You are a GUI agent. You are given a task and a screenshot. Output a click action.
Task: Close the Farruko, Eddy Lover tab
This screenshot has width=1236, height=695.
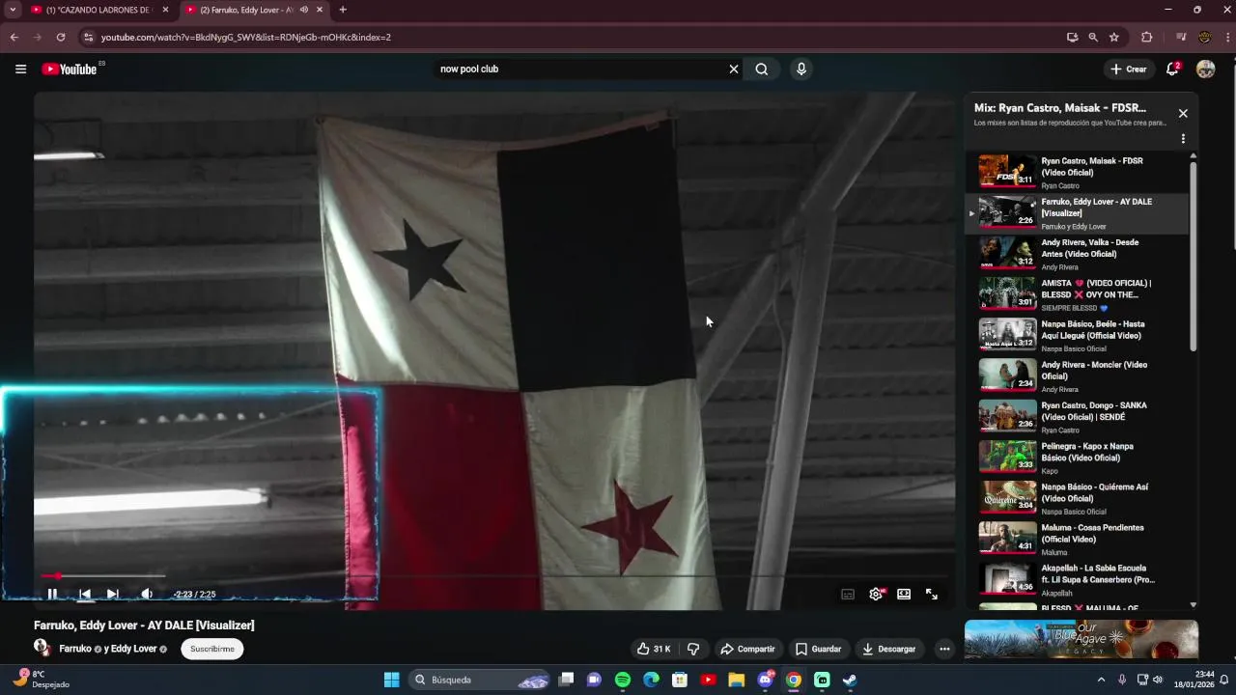320,10
